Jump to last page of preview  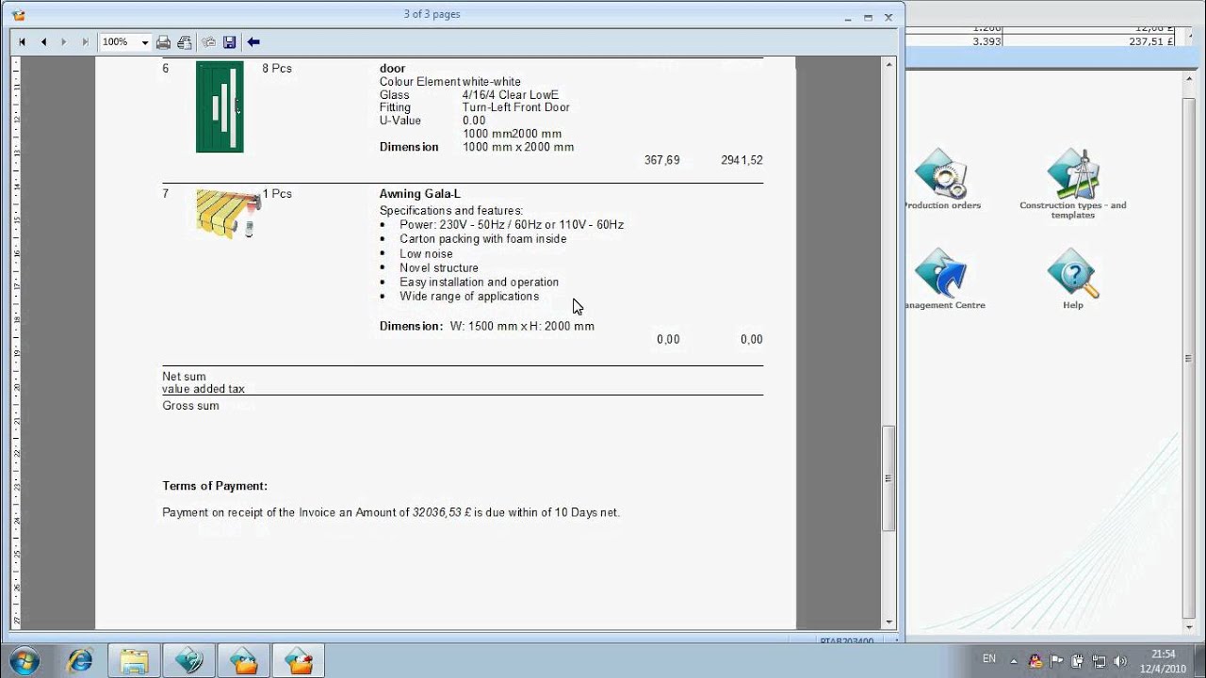tap(85, 42)
